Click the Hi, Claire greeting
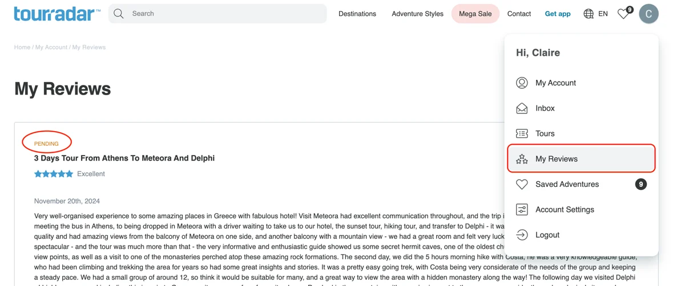 pyautogui.click(x=538, y=53)
